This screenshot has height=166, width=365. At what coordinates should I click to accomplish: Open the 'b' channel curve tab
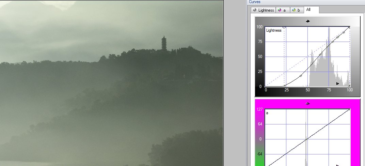(x=297, y=10)
